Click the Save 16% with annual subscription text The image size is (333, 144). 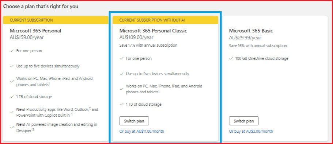tap(258, 46)
